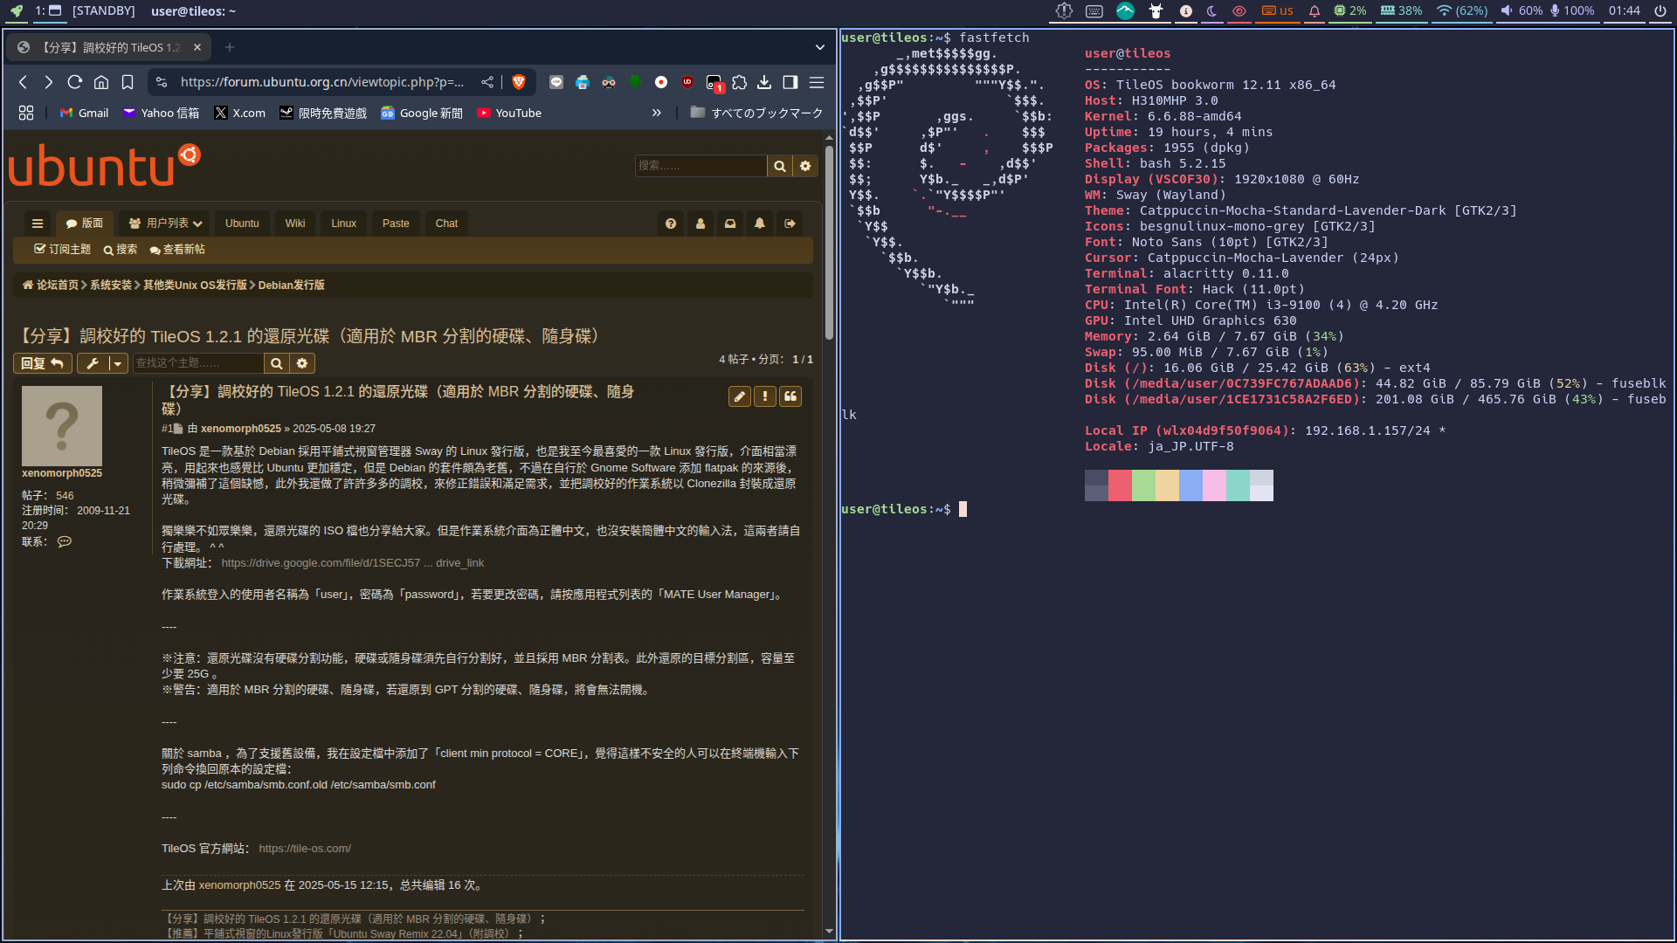Screen dimensions: 1677x943
Task: Open xenomorph0525 avatar thumbnail
Action: coord(62,426)
